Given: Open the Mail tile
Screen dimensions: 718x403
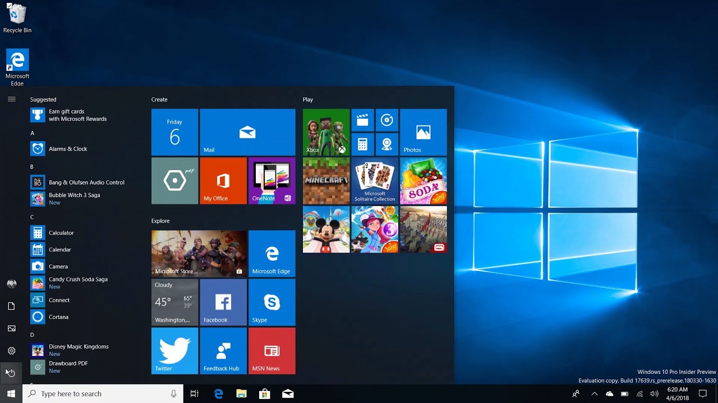Looking at the screenshot, I should pyautogui.click(x=247, y=132).
